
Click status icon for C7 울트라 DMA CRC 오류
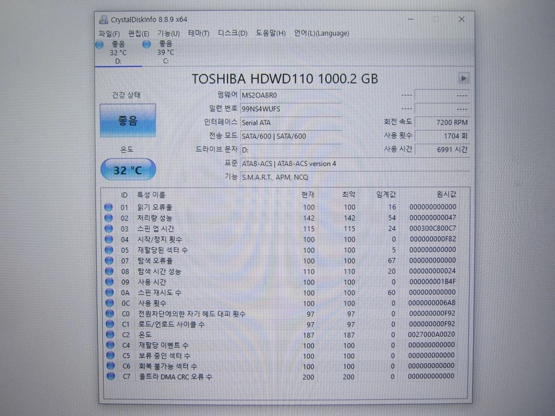coord(111,377)
